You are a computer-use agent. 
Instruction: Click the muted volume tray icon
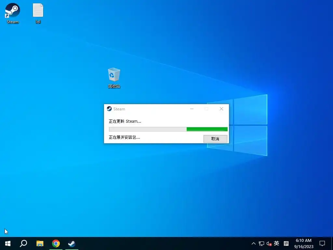tap(269, 243)
